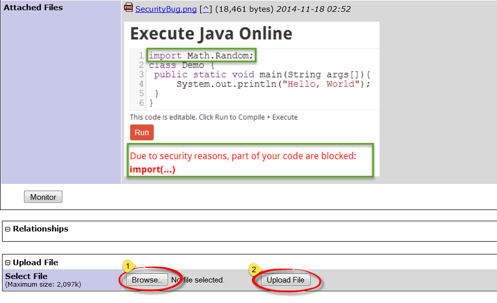Click the "This code is editable" hint text

click(214, 117)
